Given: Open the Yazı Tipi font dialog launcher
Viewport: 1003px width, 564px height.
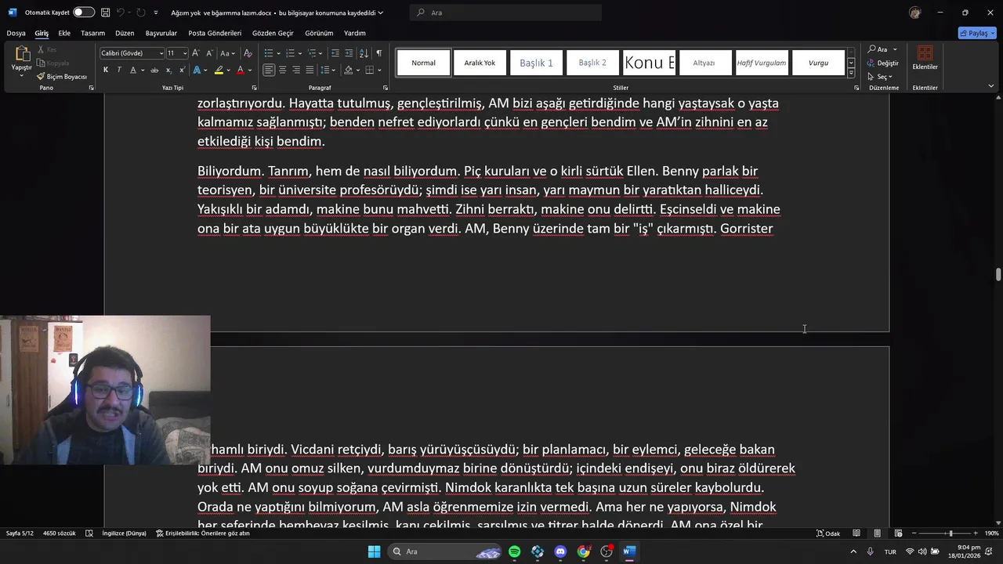Looking at the screenshot, I should coord(254,88).
